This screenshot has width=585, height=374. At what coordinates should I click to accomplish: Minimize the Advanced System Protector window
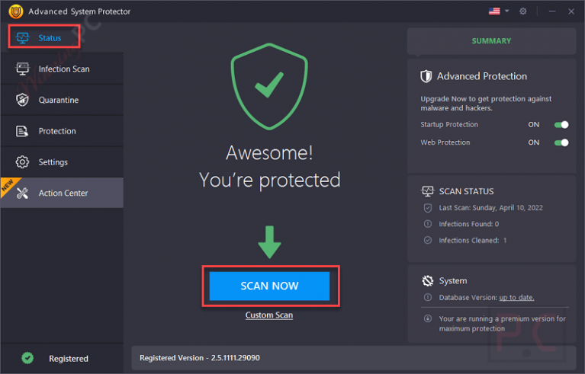click(x=552, y=11)
